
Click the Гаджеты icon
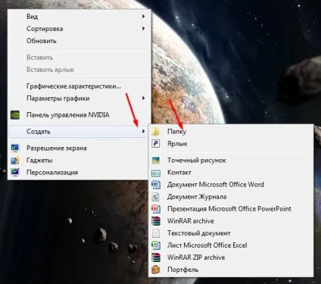pos(15,161)
